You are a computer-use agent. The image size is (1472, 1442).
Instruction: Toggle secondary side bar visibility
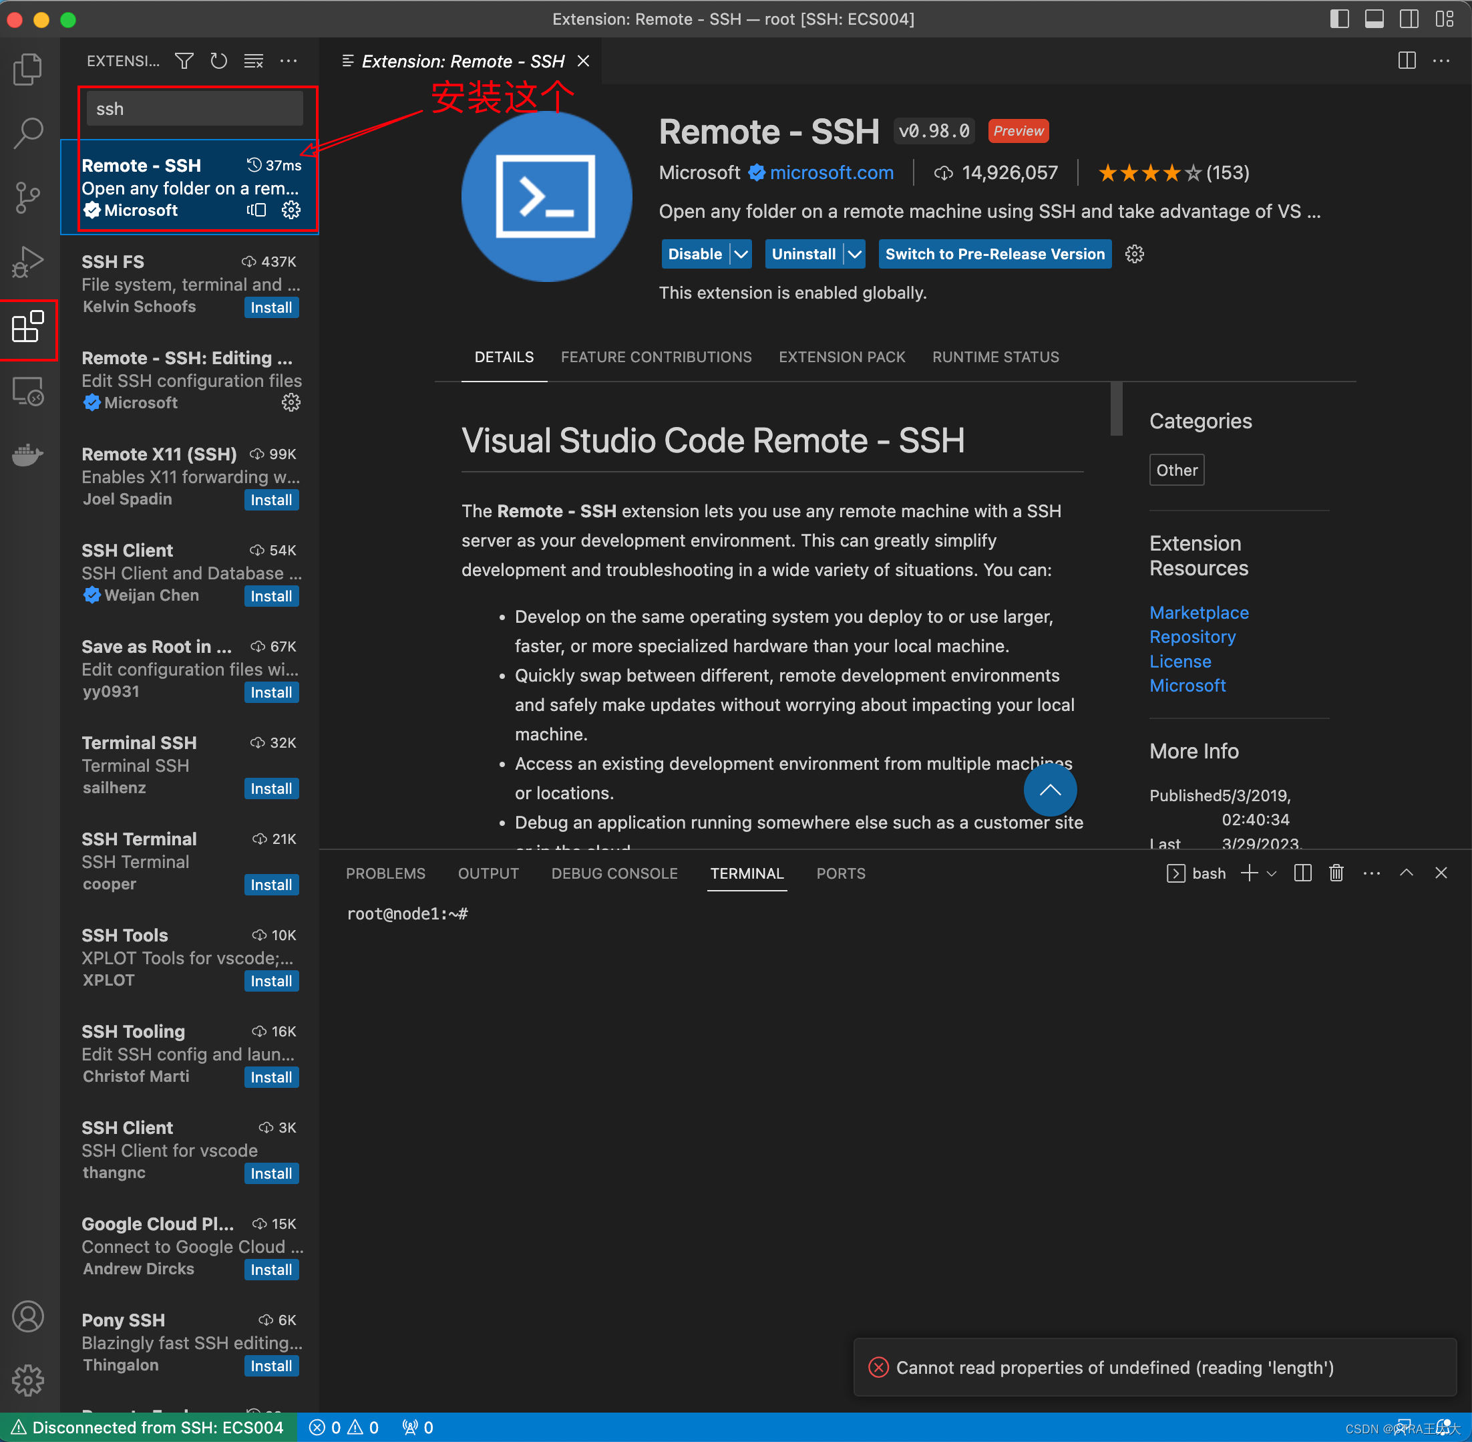pyautogui.click(x=1409, y=19)
